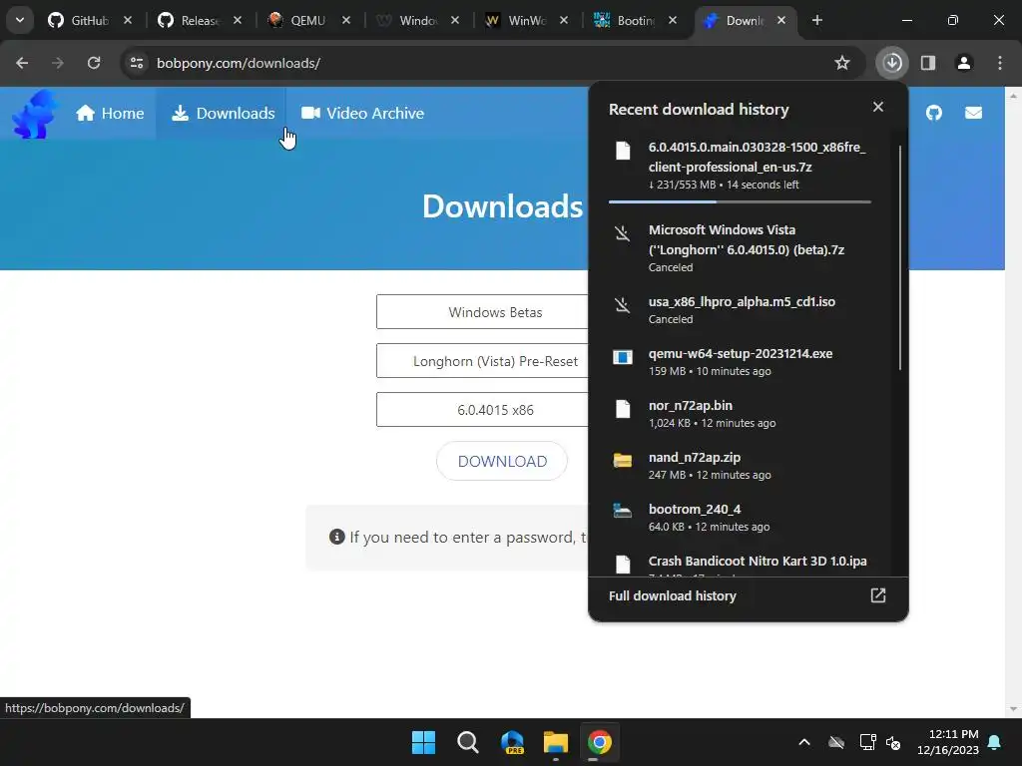The width and height of the screenshot is (1022, 766).
Task: Click the page vertical scrollbar
Action: (1013, 402)
